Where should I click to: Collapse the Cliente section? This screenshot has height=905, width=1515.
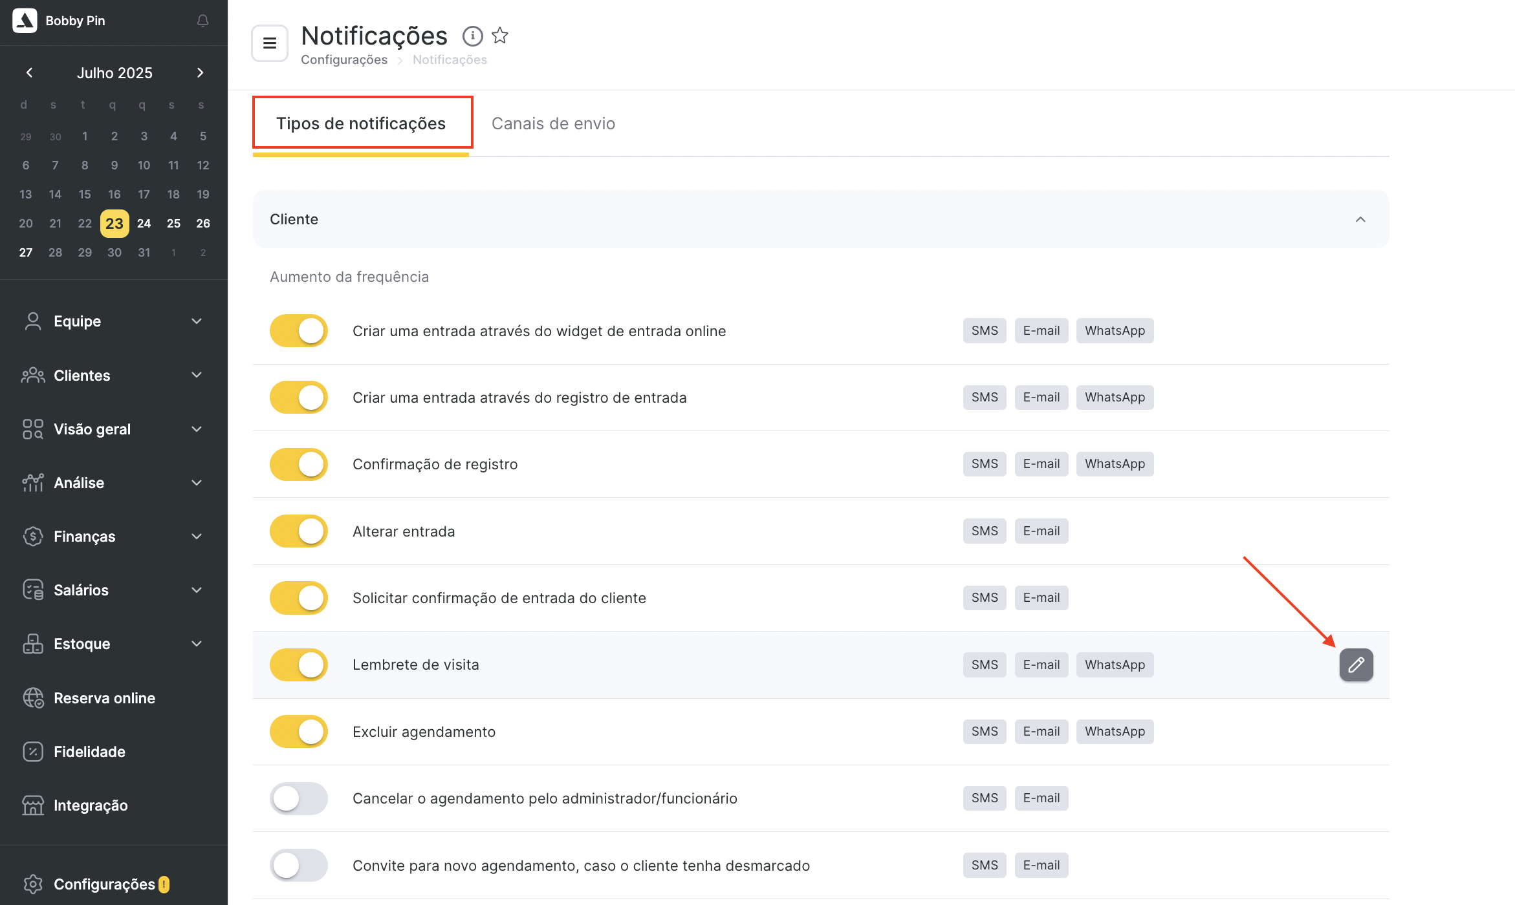click(x=1360, y=219)
